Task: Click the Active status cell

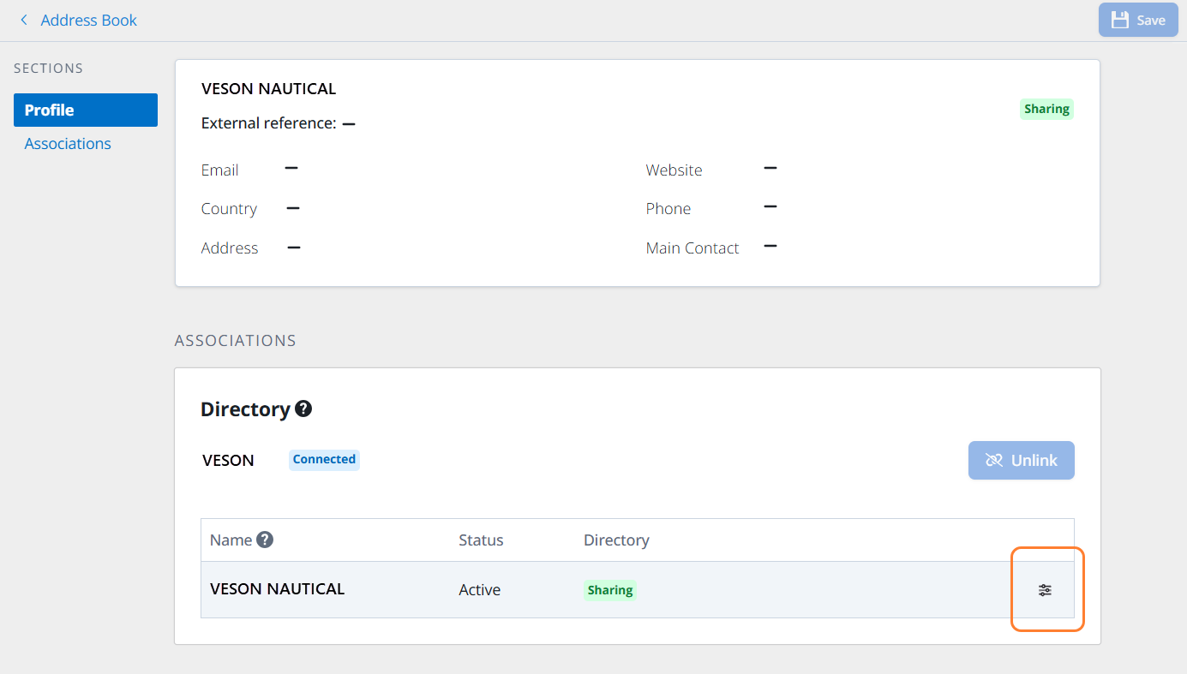Action: click(x=479, y=589)
